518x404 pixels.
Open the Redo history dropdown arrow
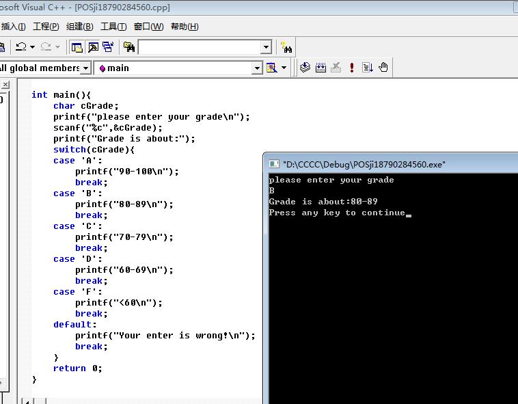pos(57,47)
